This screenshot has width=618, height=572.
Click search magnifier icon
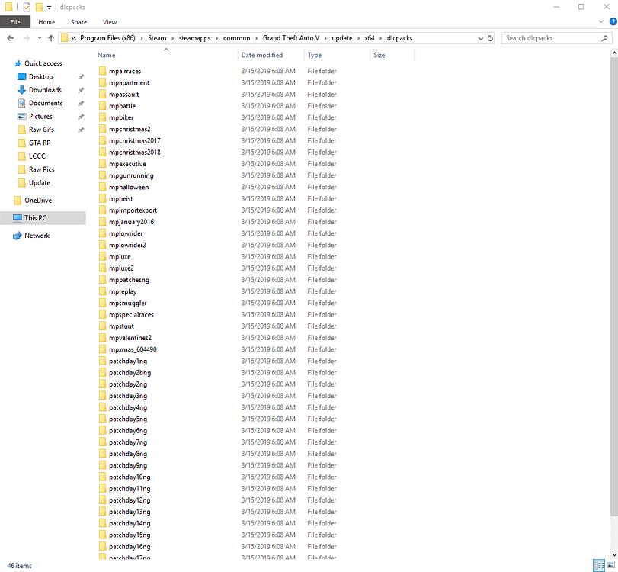[x=604, y=38]
